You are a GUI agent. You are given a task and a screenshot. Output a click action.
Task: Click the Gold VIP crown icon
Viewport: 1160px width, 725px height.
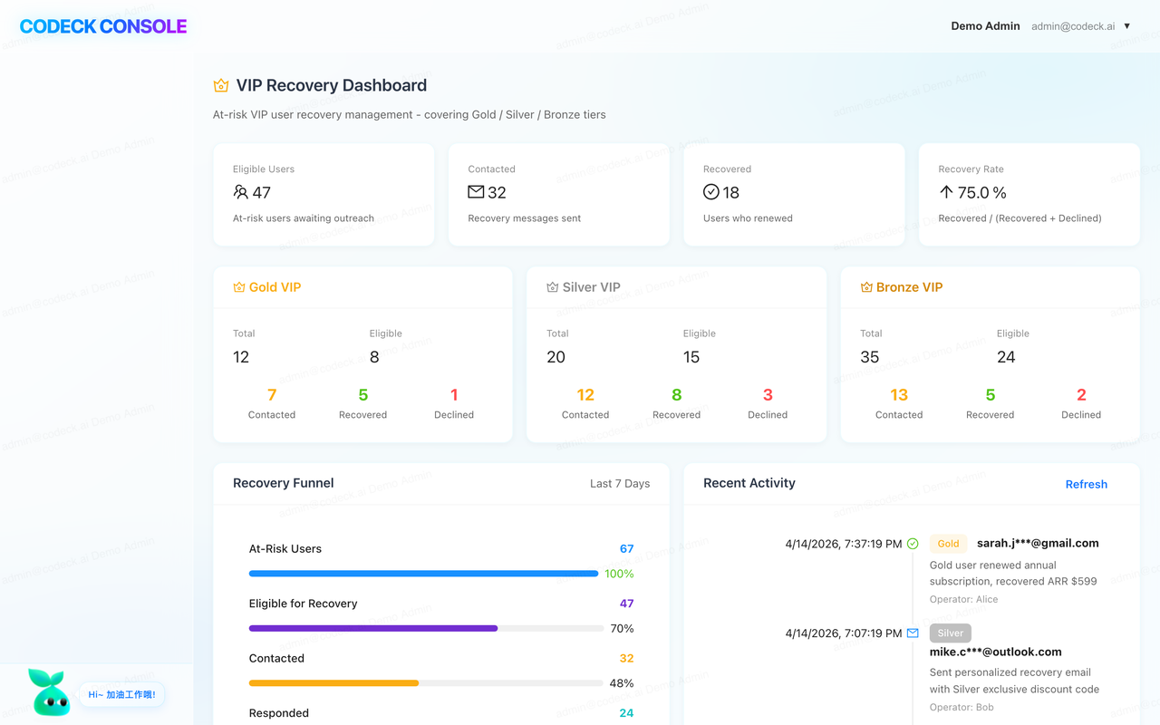point(239,287)
